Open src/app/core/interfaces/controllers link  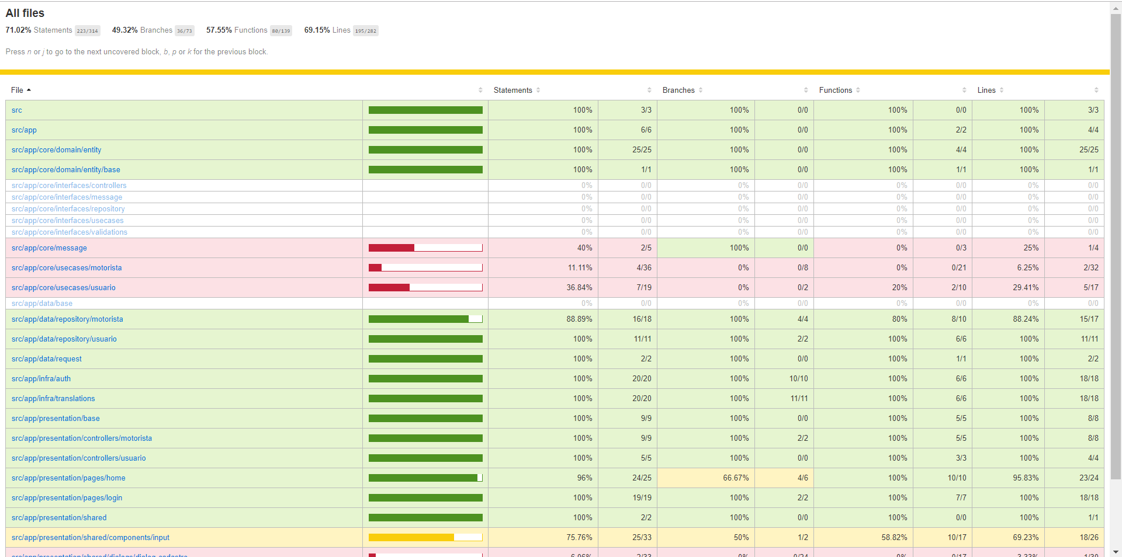69,185
